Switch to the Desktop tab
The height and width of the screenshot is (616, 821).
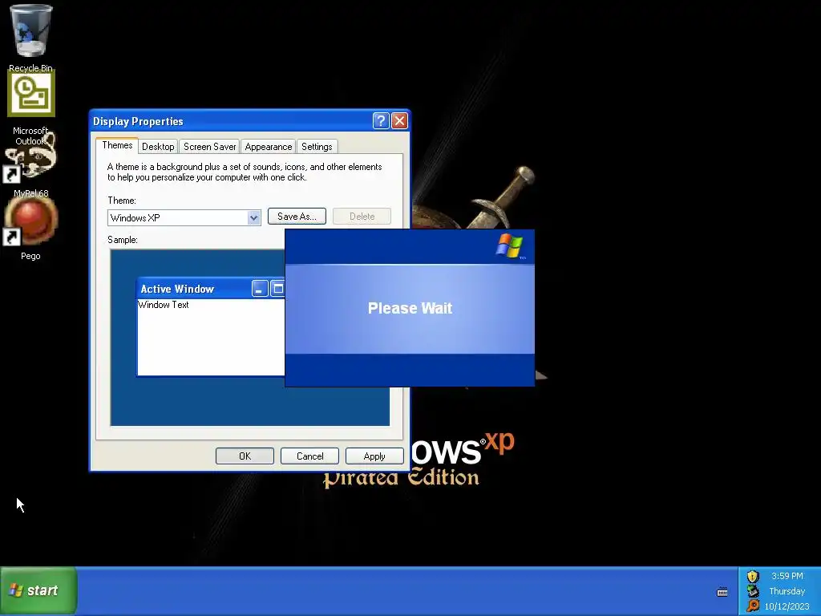tap(158, 147)
